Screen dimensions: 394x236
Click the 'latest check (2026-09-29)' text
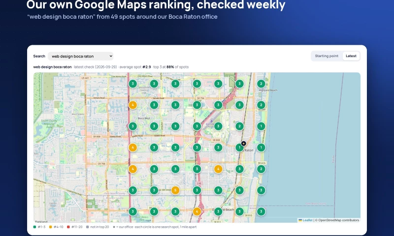(96, 67)
